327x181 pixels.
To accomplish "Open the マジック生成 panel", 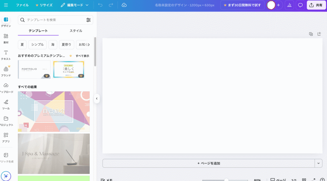I will pos(6,157).
